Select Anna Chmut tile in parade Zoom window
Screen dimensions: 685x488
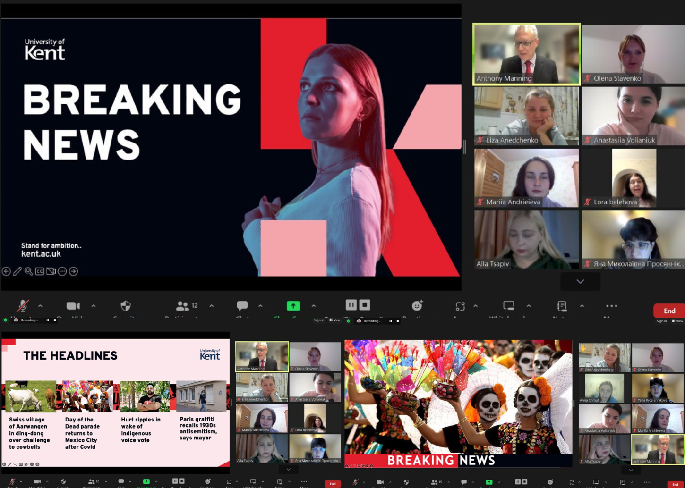pos(604,388)
